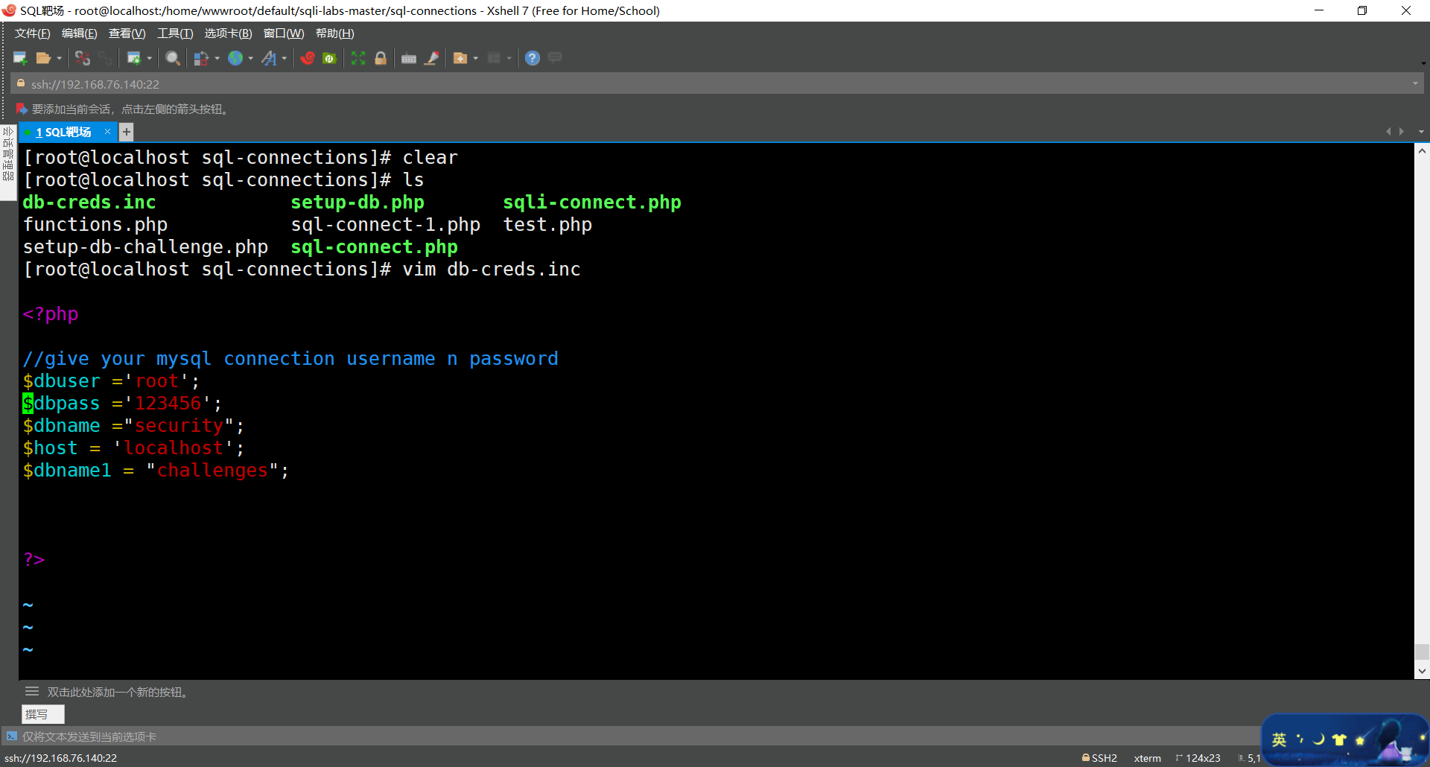
Task: Click the red flag add-session arrow icon
Action: pos(22,109)
